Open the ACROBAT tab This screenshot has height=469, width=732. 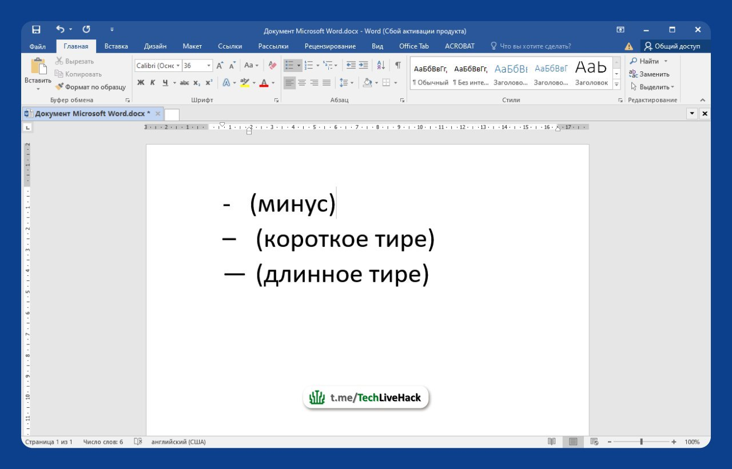click(459, 46)
